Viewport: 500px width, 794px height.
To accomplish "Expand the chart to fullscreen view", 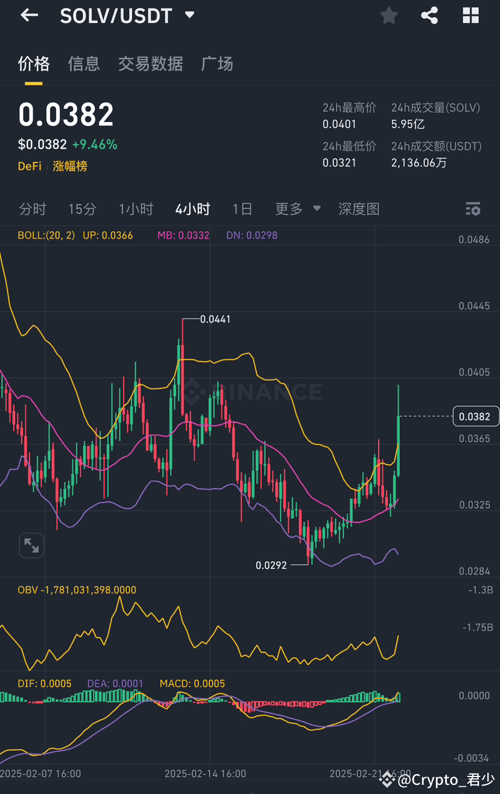I will coord(31,545).
